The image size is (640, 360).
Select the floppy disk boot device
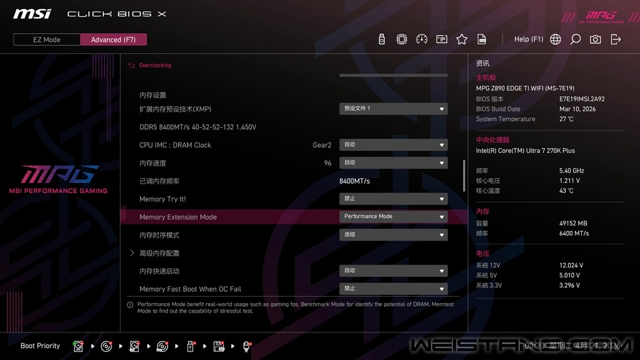[219, 346]
